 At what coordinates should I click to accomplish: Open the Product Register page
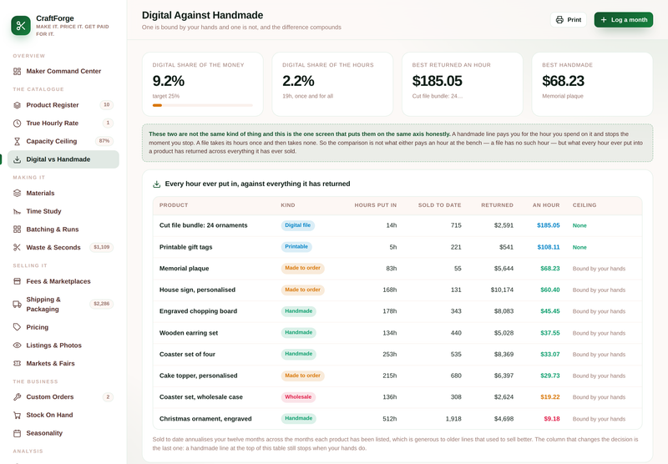pos(63,105)
